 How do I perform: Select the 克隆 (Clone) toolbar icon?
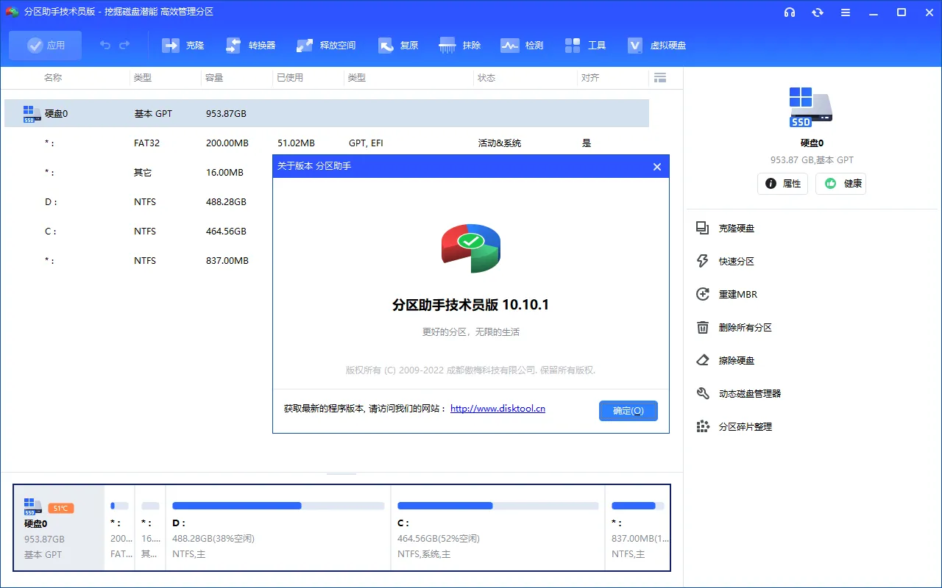point(183,45)
